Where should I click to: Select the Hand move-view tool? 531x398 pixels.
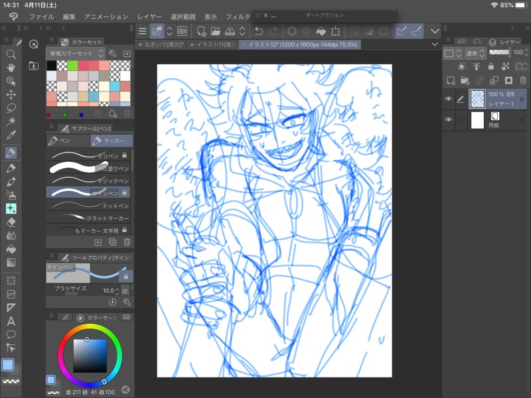point(11,68)
